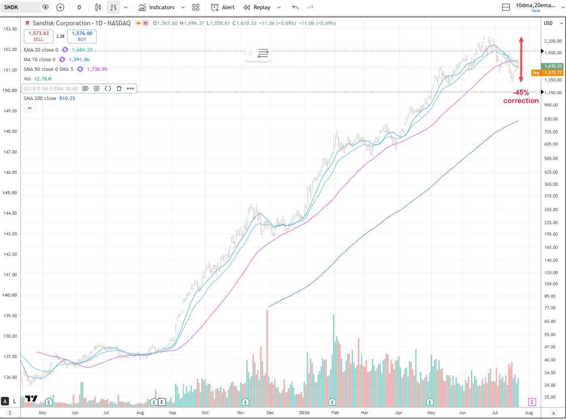Click the TradingView logo on the chart

(31, 399)
